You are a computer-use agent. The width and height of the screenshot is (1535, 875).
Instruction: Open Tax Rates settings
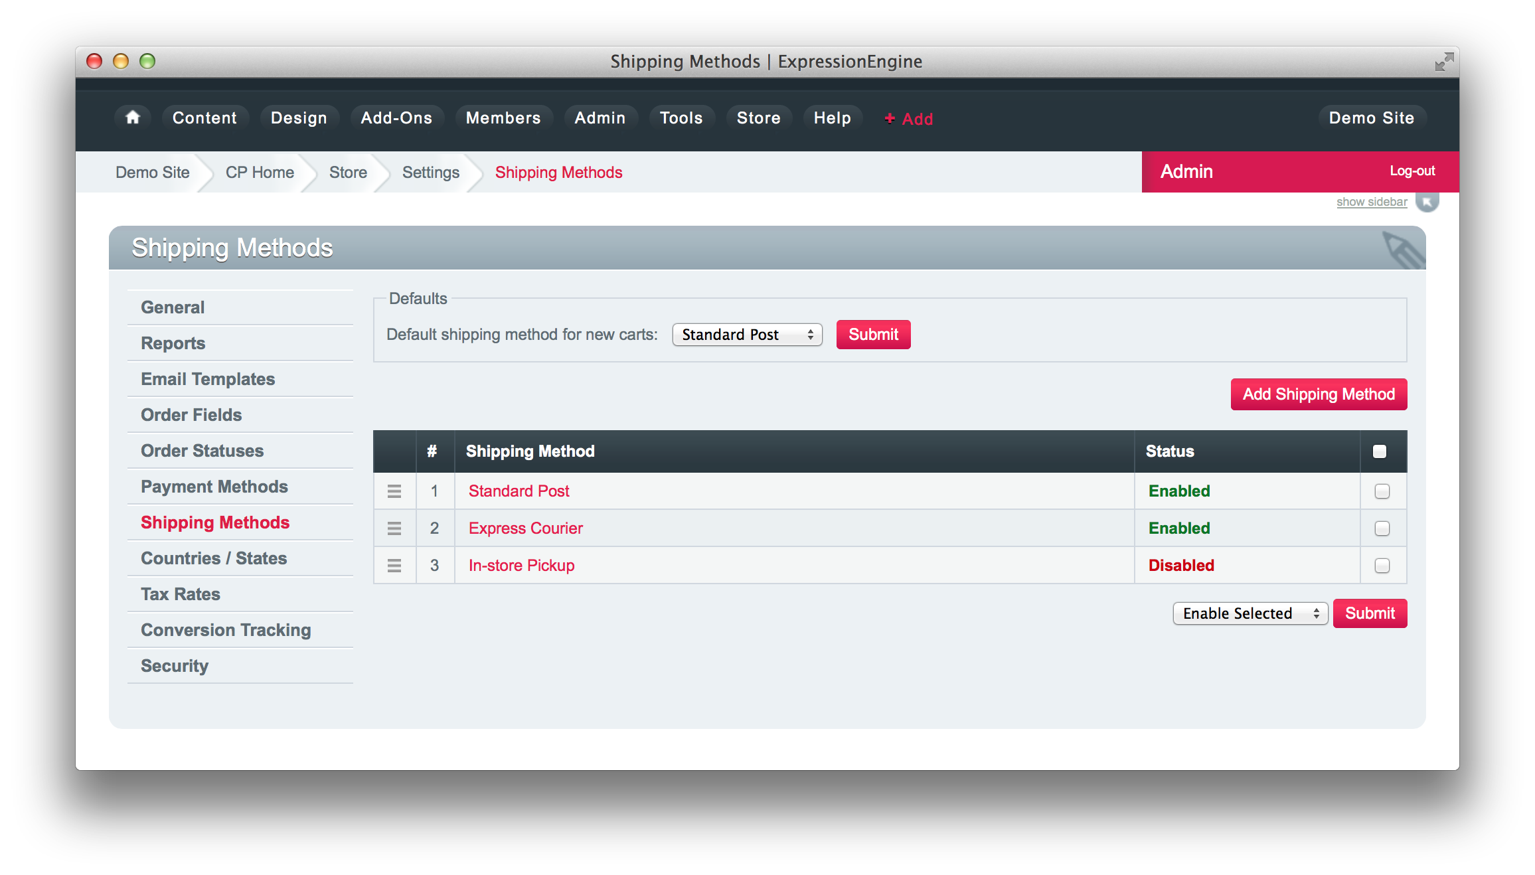[240, 594]
